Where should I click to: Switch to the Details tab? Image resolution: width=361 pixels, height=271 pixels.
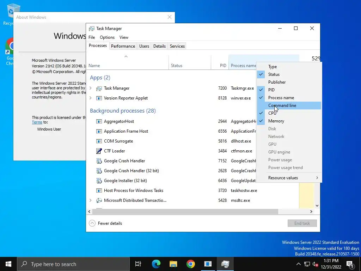(160, 46)
